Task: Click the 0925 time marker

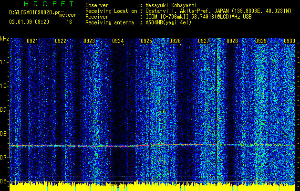Action: click(x=146, y=41)
